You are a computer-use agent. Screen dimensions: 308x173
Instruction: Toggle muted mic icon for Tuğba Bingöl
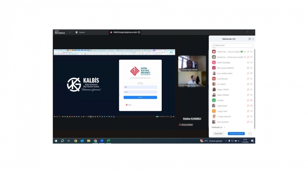tap(248, 105)
